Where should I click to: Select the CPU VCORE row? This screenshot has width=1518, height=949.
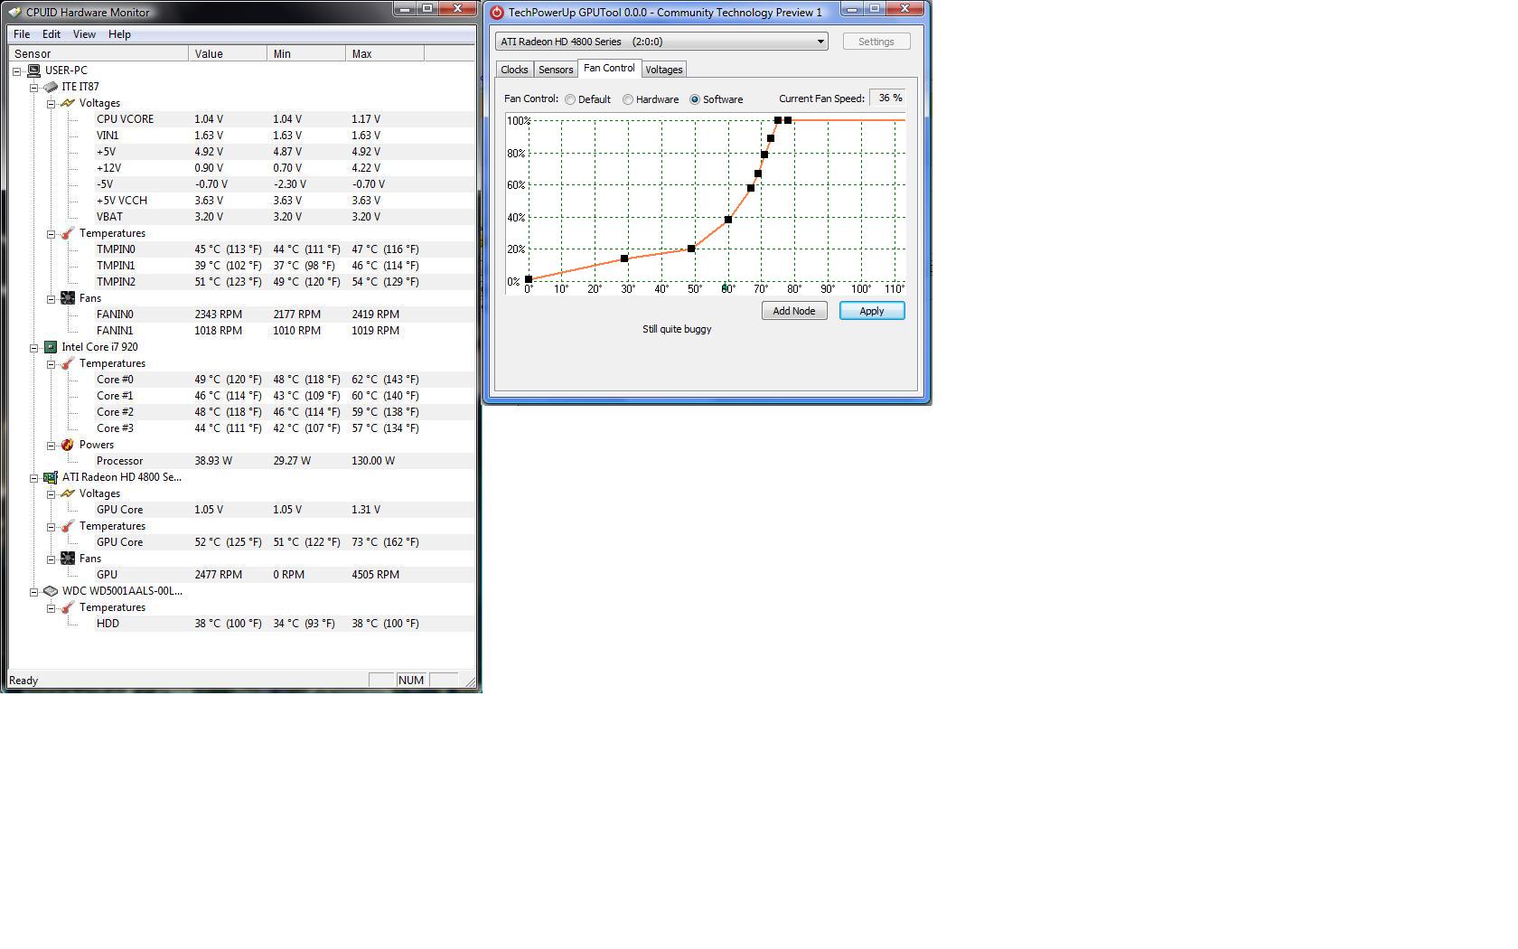point(286,119)
